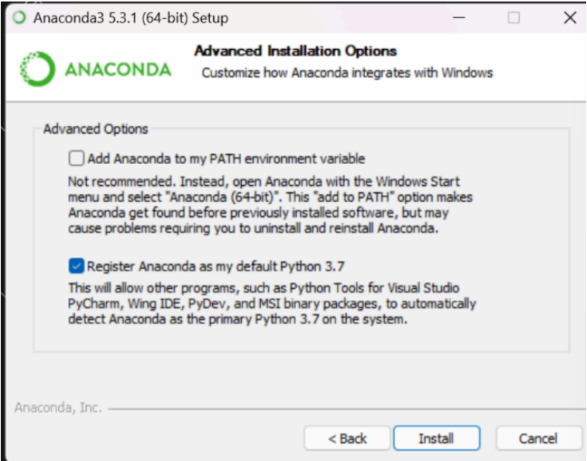
Task: Click the 'Register Anaconda as my default' label
Action: (x=215, y=266)
